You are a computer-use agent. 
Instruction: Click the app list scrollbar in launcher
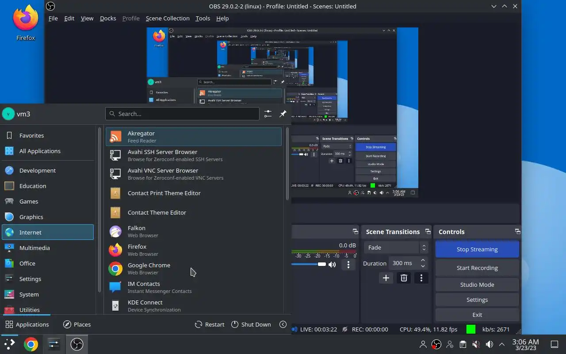click(x=287, y=164)
